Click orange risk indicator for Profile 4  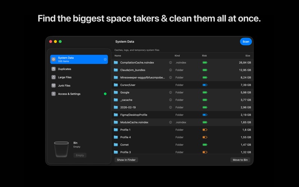click(x=205, y=137)
